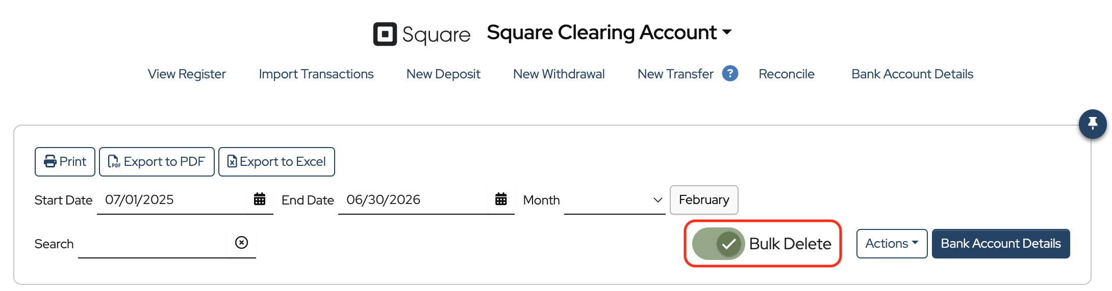Select New Deposit
This screenshot has width=1112, height=291.
pyautogui.click(x=443, y=74)
